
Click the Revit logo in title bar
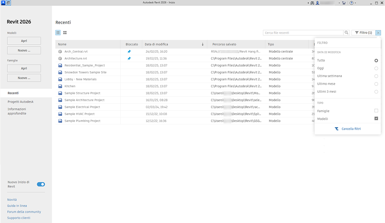point(3,3)
